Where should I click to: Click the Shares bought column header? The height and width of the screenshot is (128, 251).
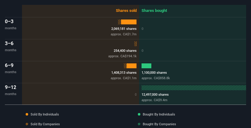point(154,11)
